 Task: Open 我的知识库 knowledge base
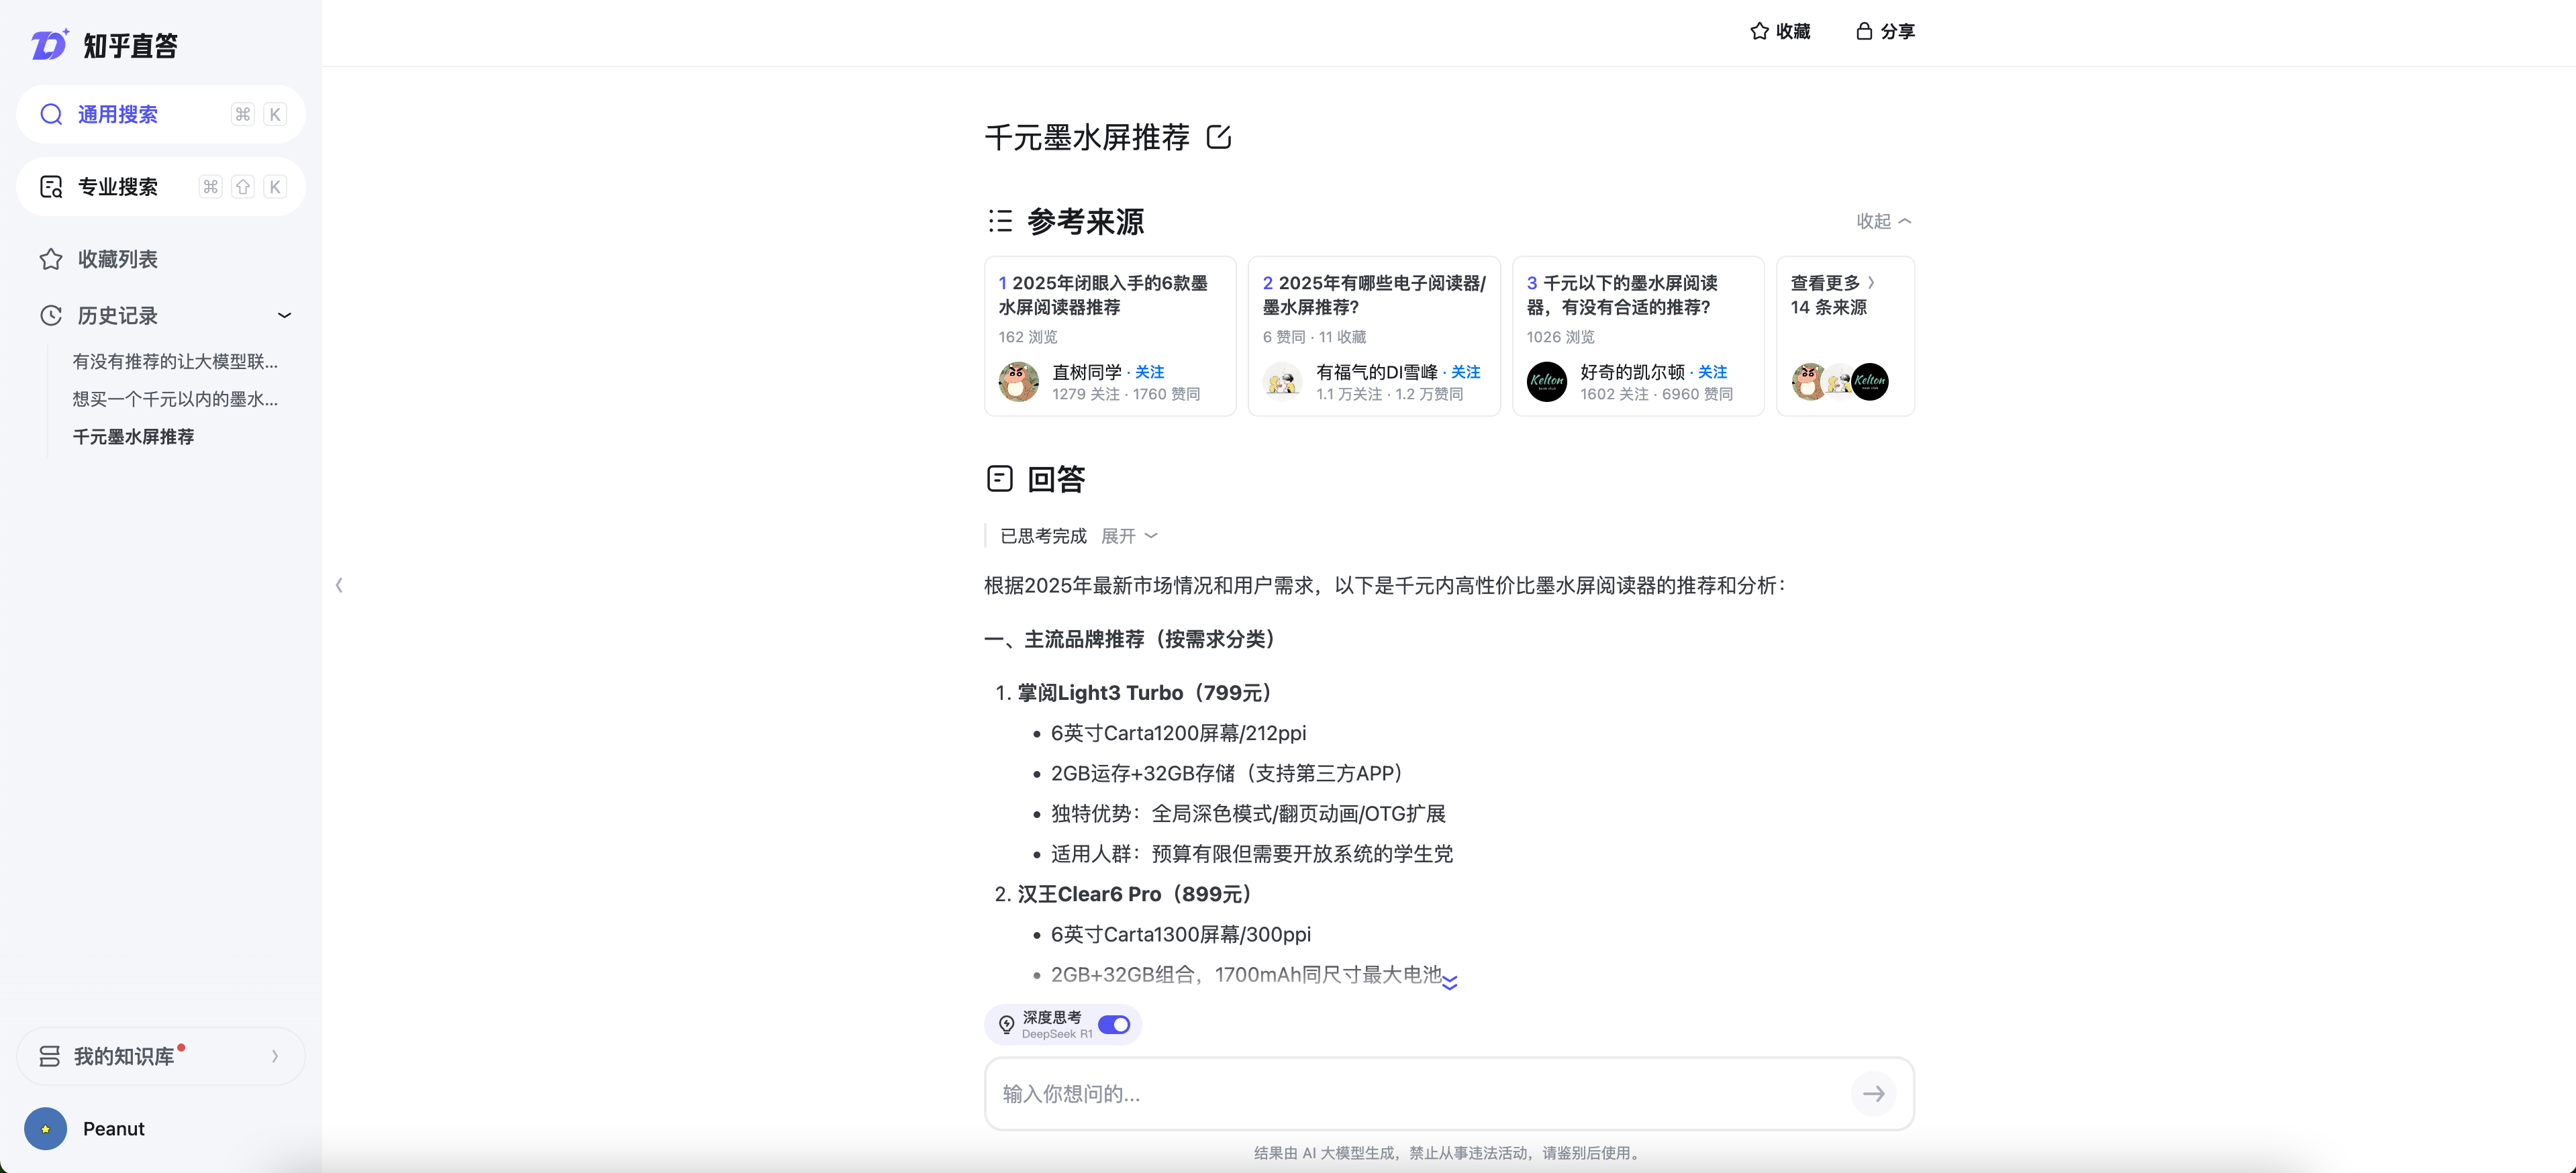pyautogui.click(x=161, y=1056)
